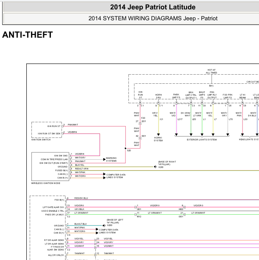Click the 'UGDO ENABLE CTRL' pin label

[x=53, y=211]
